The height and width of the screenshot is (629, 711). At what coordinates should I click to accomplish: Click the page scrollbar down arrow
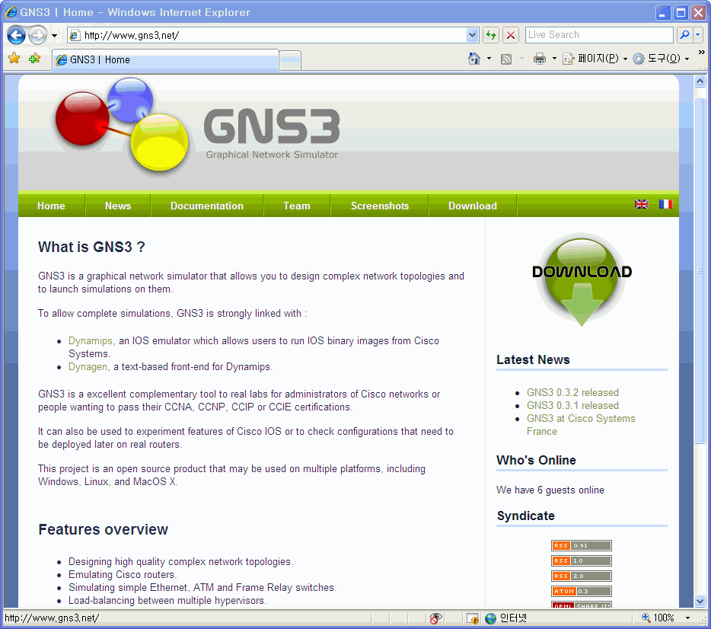[x=700, y=602]
